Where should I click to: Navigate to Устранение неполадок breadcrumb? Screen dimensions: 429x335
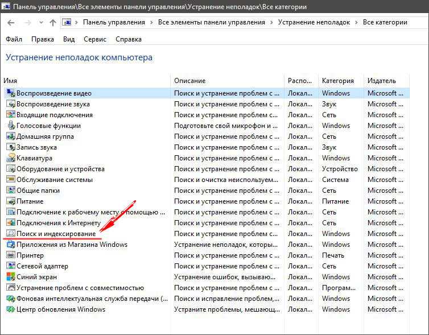coord(314,22)
